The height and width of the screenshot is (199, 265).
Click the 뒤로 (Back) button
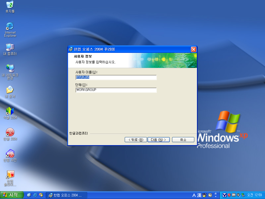click(136, 140)
